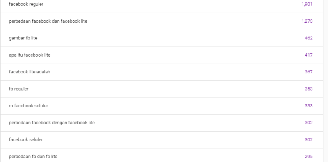Click volume 302 beside "facebook seluler"

309,140
